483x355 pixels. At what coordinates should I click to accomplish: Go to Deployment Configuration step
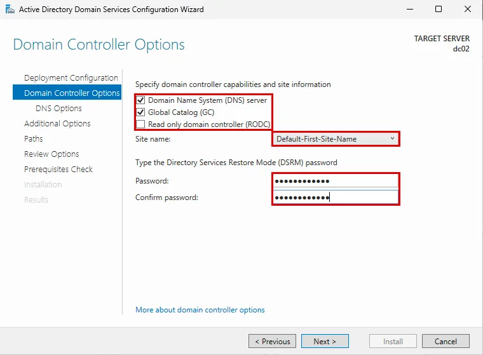point(71,78)
